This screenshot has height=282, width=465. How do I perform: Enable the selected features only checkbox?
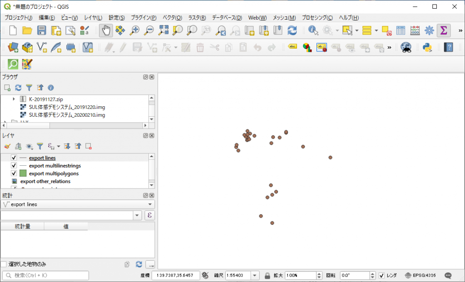(x=4, y=264)
